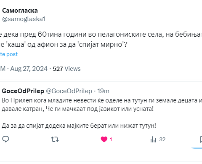This screenshot has height=164, width=202.
Task: Open the reply icon under GoceOdPrilep's comment
Action: pos(5,139)
